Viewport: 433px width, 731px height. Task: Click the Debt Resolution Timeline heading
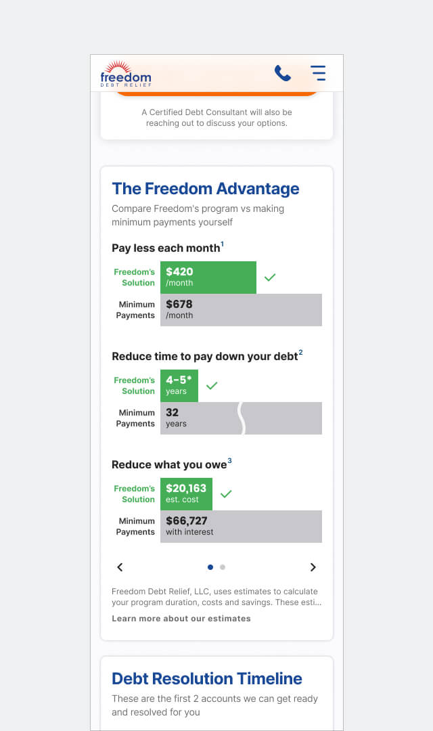pyautogui.click(x=207, y=678)
